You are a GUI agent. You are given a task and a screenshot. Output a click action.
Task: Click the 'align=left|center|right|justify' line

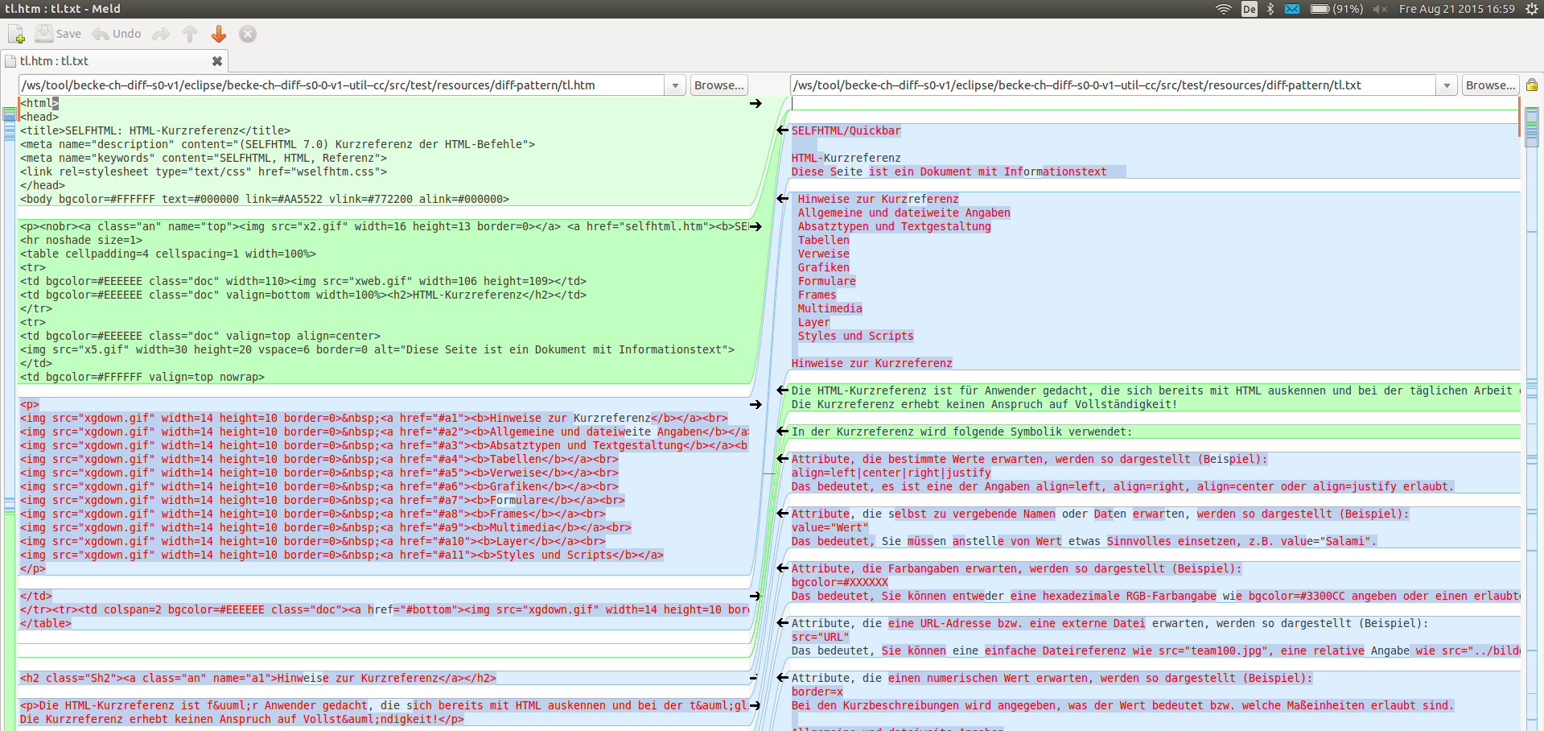(x=891, y=473)
